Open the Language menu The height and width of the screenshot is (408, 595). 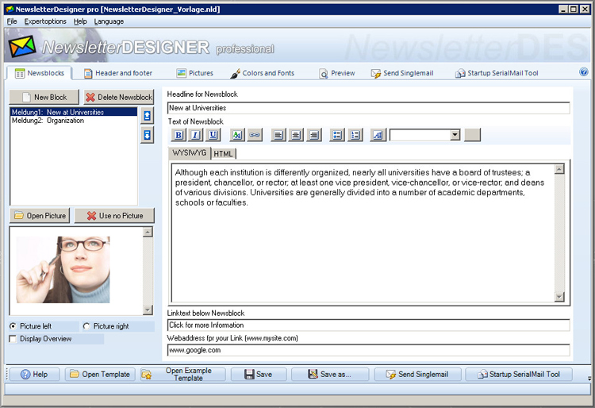point(109,21)
